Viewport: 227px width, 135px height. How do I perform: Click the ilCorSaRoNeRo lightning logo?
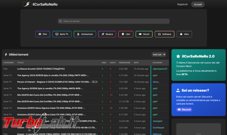pyautogui.click(x=27, y=4)
